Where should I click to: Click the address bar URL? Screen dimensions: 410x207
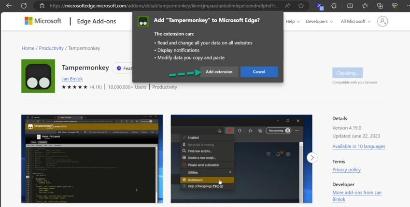164,6
